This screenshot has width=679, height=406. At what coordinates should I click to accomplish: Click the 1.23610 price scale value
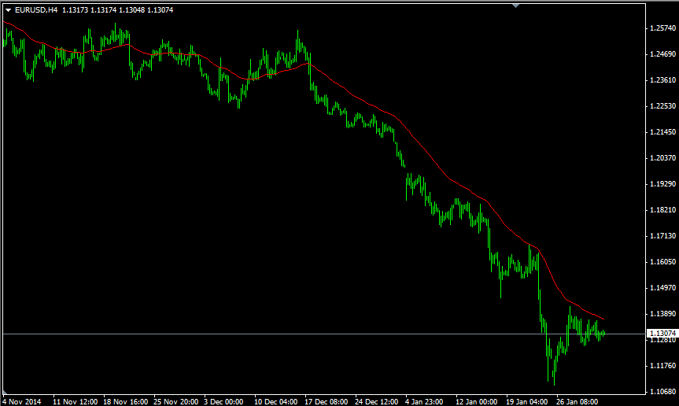tap(662, 80)
